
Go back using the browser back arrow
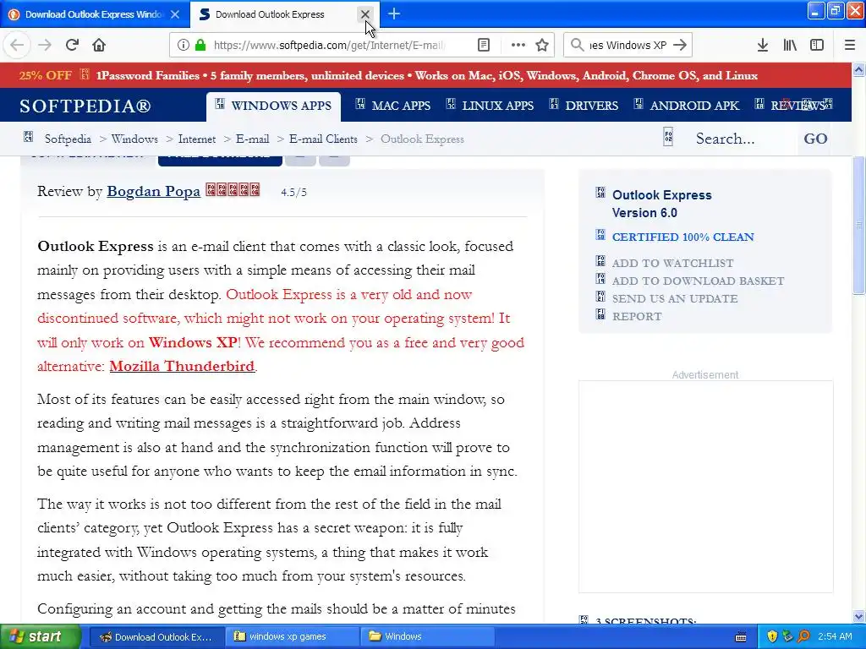point(17,45)
